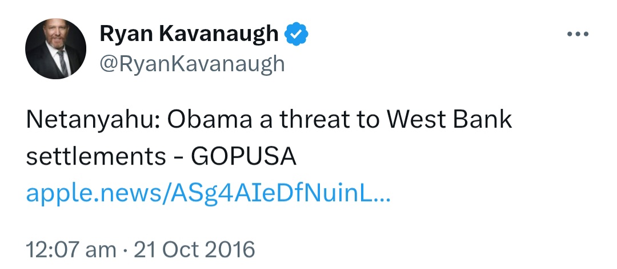Open the three-dot more options menu
The image size is (617, 269).
tap(578, 34)
